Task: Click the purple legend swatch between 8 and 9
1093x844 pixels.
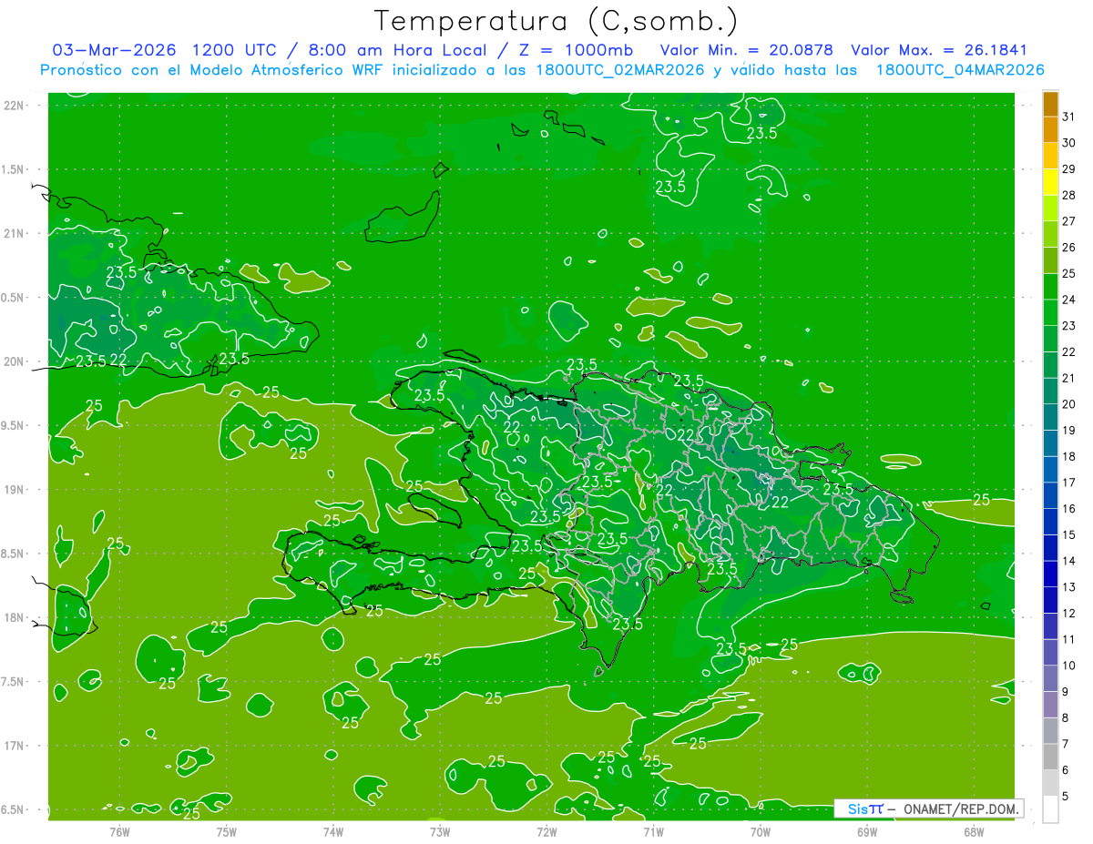Action: pyautogui.click(x=1050, y=706)
